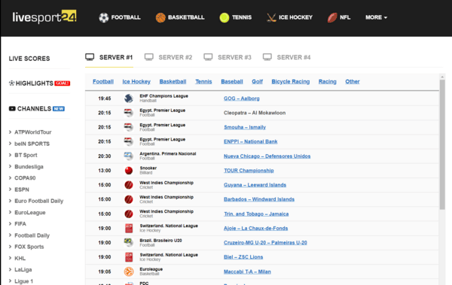Expand beIN SPORTS channel chevron

(x=10, y=144)
